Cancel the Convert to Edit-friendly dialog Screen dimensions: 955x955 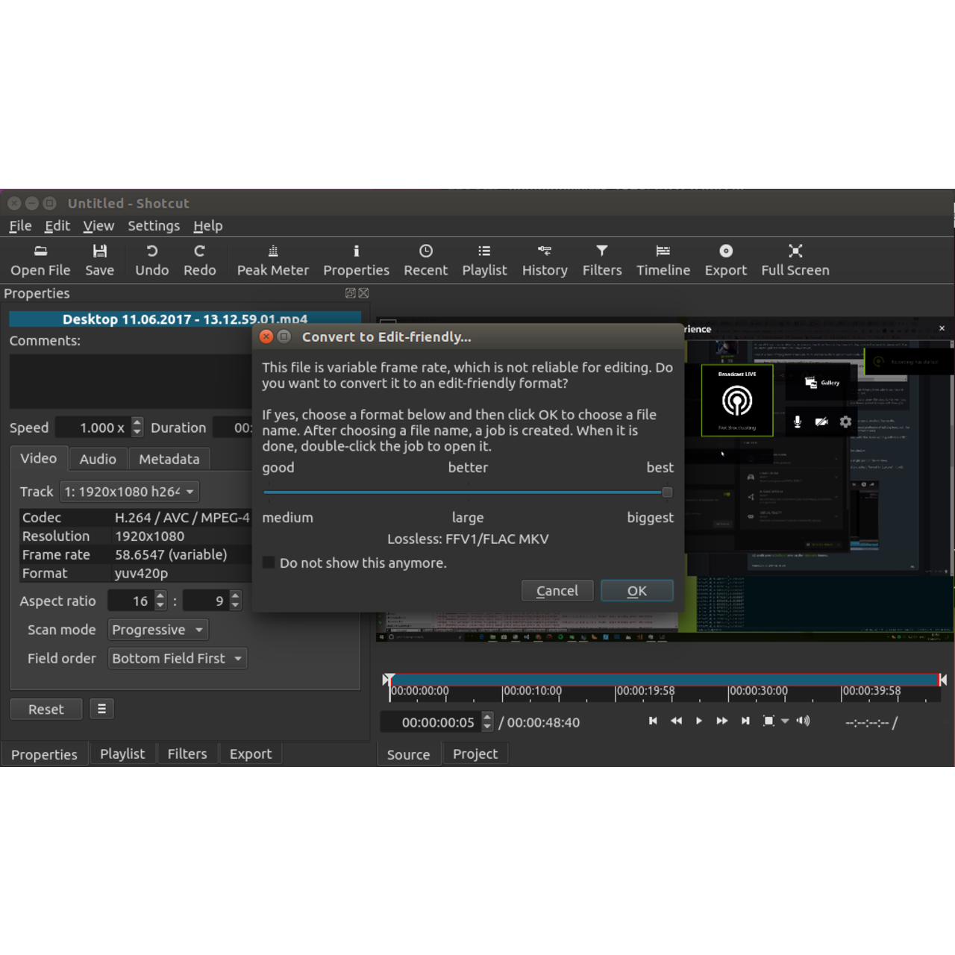coord(557,591)
